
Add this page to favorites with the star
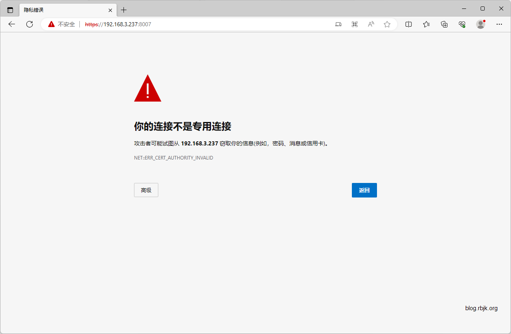click(x=387, y=24)
